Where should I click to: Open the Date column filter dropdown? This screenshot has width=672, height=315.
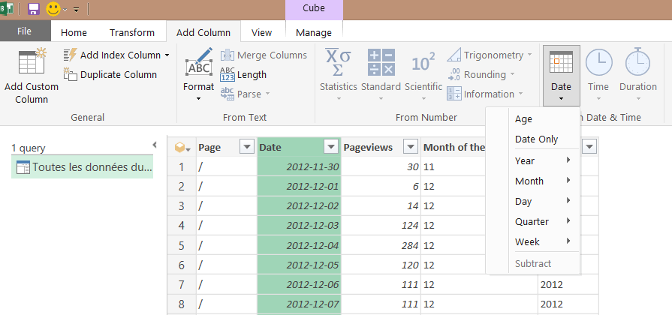pyautogui.click(x=331, y=147)
